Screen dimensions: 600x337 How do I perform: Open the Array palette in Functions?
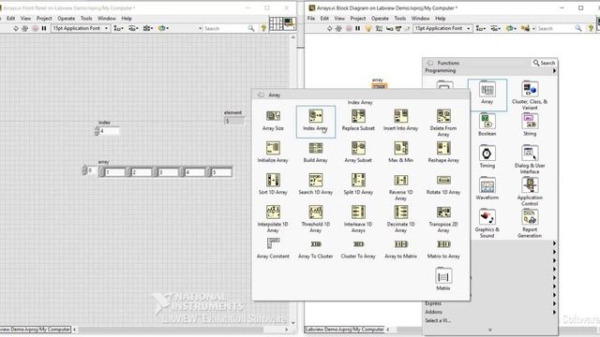487,95
